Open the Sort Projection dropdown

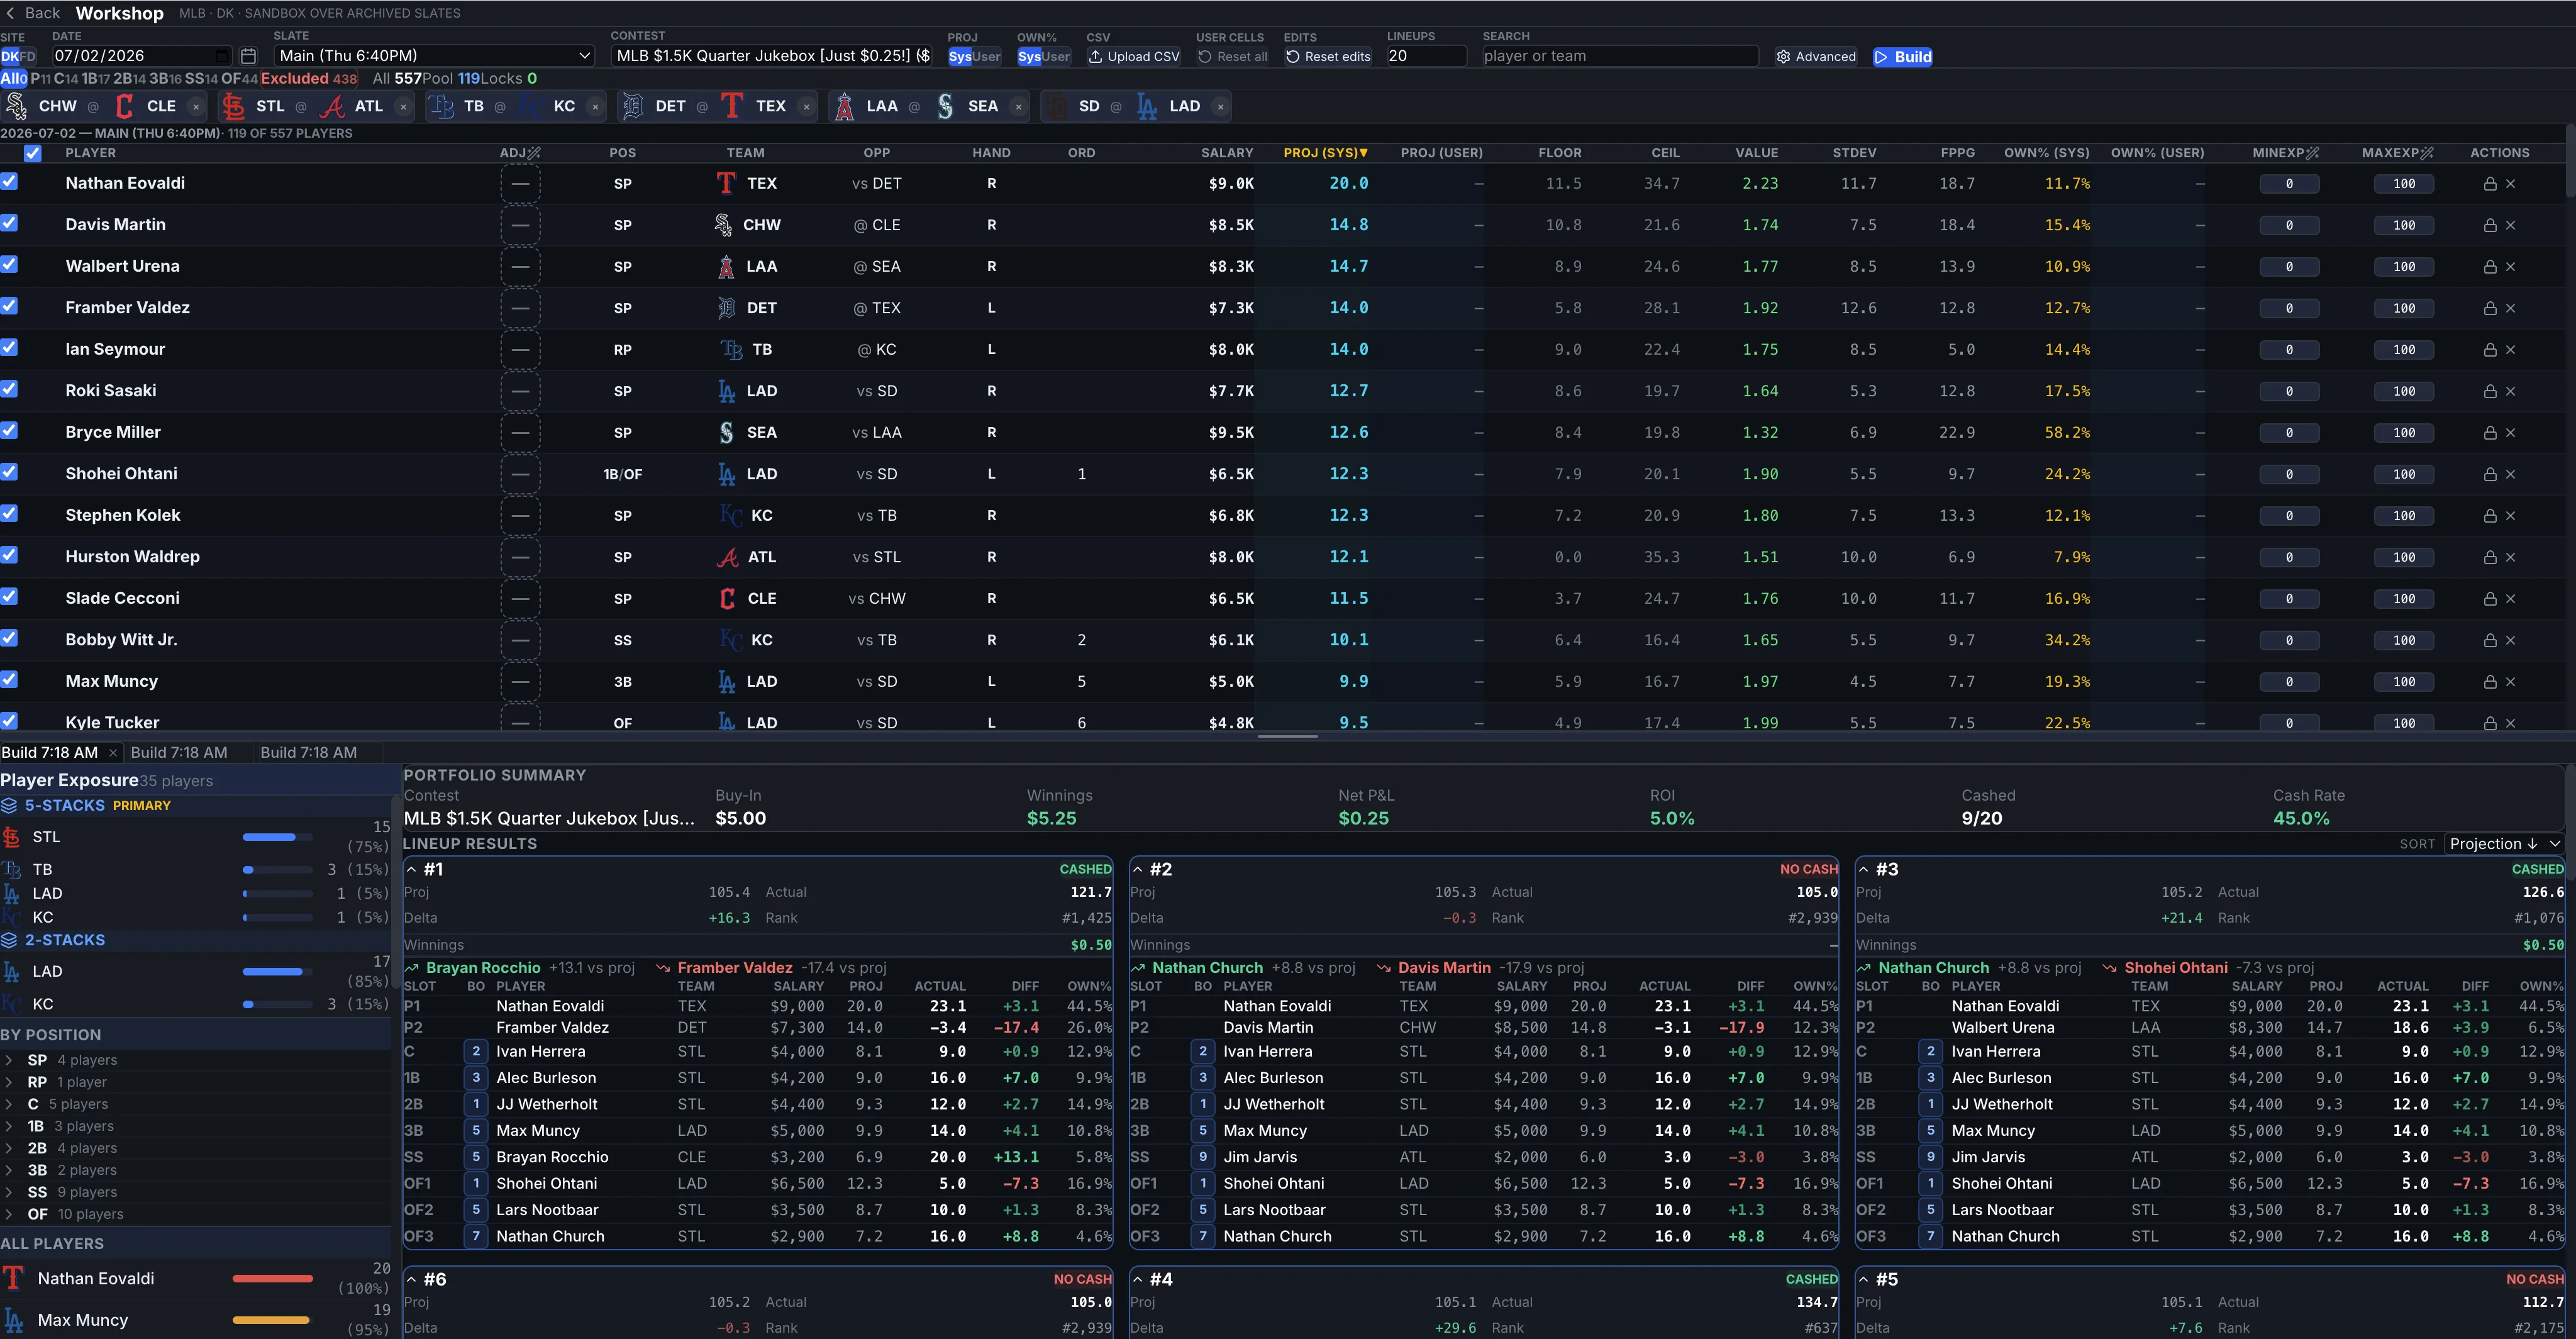[x=2504, y=844]
